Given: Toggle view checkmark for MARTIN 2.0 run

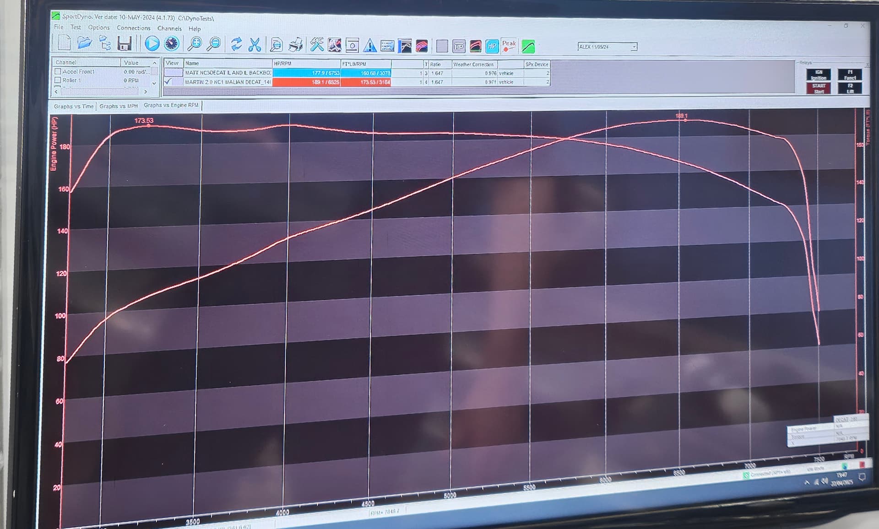Looking at the screenshot, I should 168,81.
